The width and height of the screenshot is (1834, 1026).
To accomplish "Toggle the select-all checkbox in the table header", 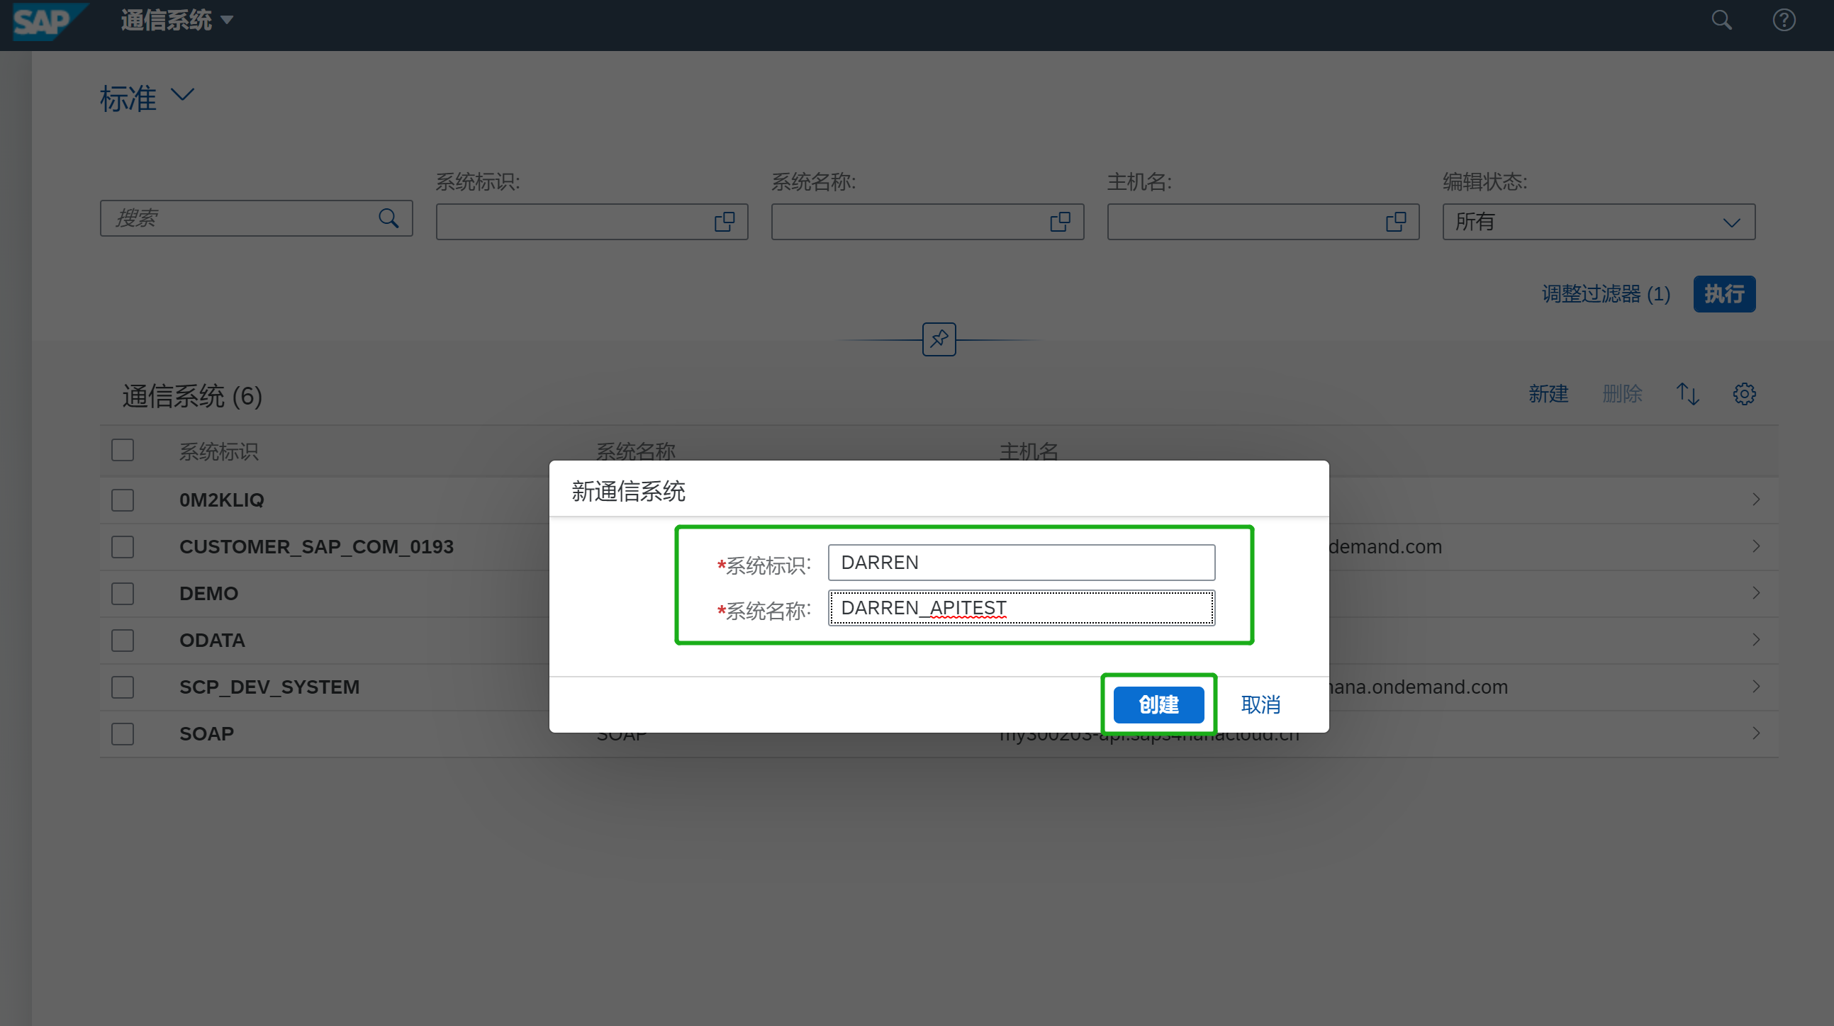I will point(122,450).
